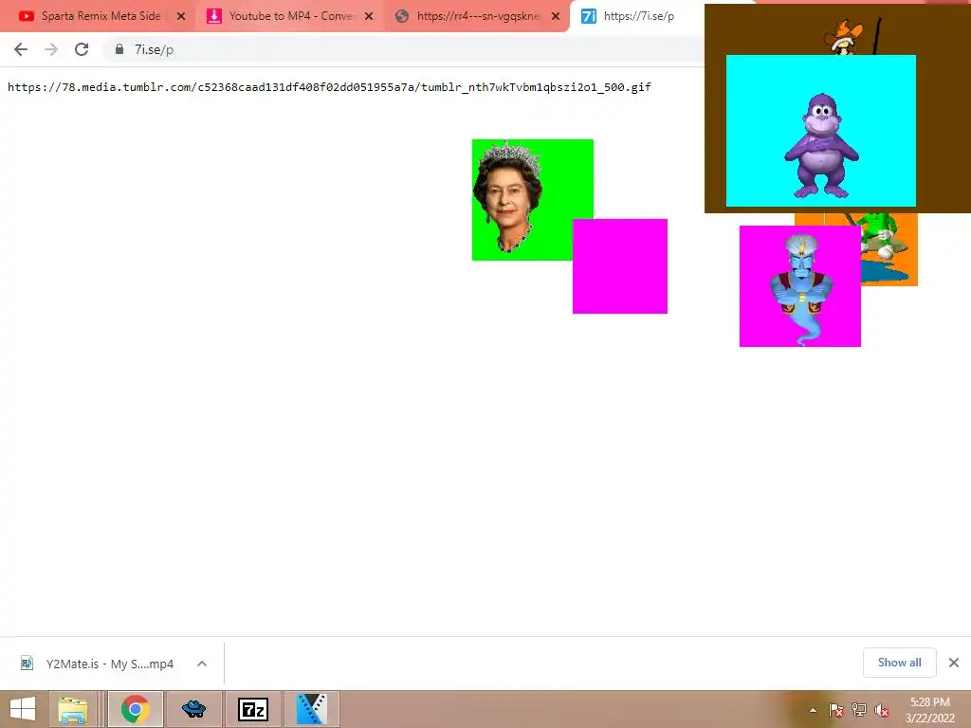
Task: Open the Windows Start menu
Action: tap(23, 709)
